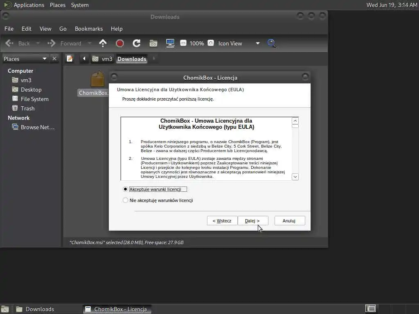Zoom in with the plus icon

[x=211, y=43]
